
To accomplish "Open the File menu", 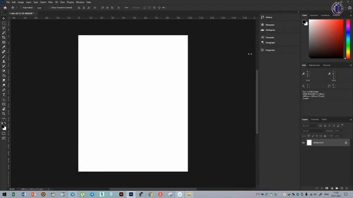I will (8, 2).
